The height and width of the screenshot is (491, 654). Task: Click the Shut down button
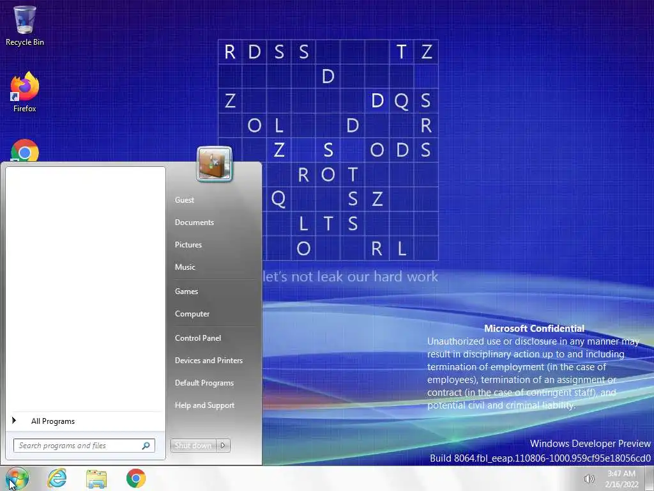(x=193, y=446)
